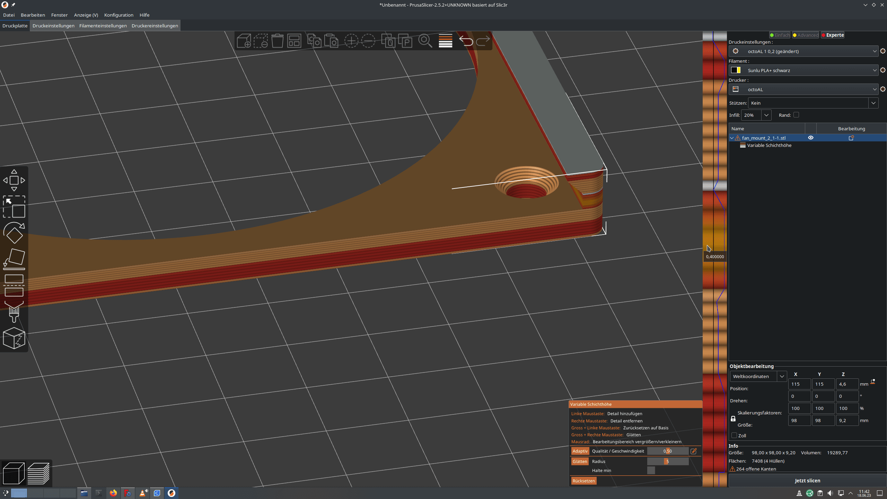887x499 pixels.
Task: Open the Search magnifier tool
Action: click(x=425, y=41)
